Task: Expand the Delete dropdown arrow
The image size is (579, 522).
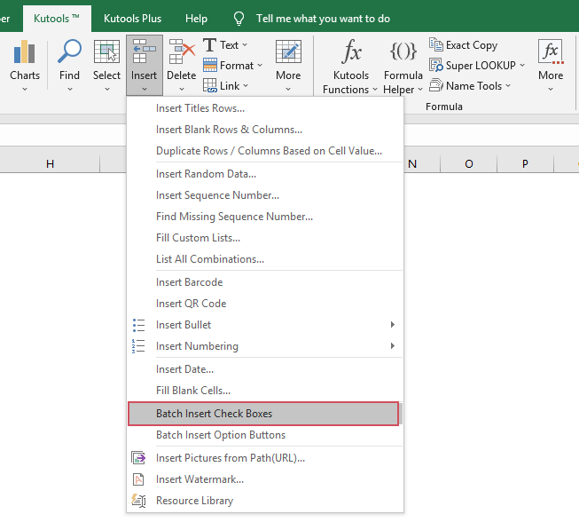Action: (182, 89)
